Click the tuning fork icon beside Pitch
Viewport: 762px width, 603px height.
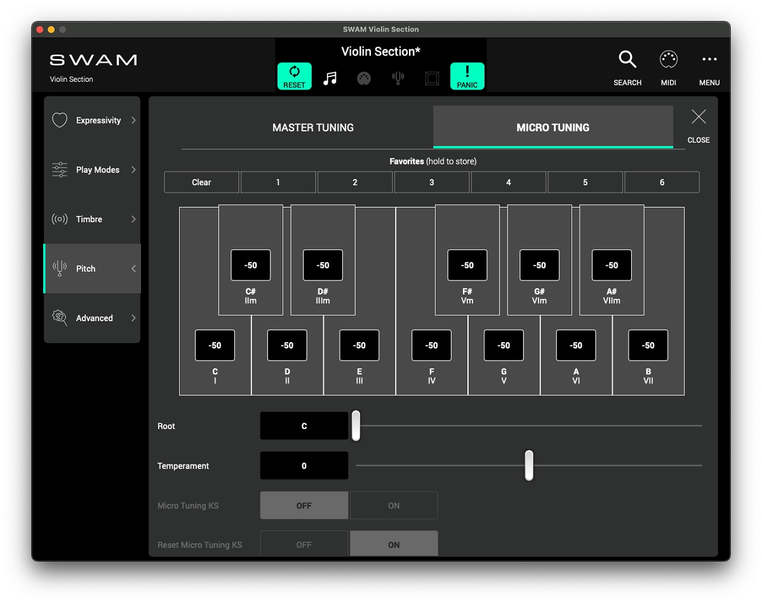click(x=60, y=268)
